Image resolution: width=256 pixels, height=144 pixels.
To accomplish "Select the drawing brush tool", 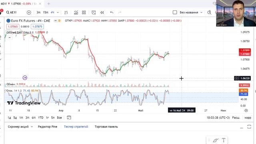I will 216,140.
